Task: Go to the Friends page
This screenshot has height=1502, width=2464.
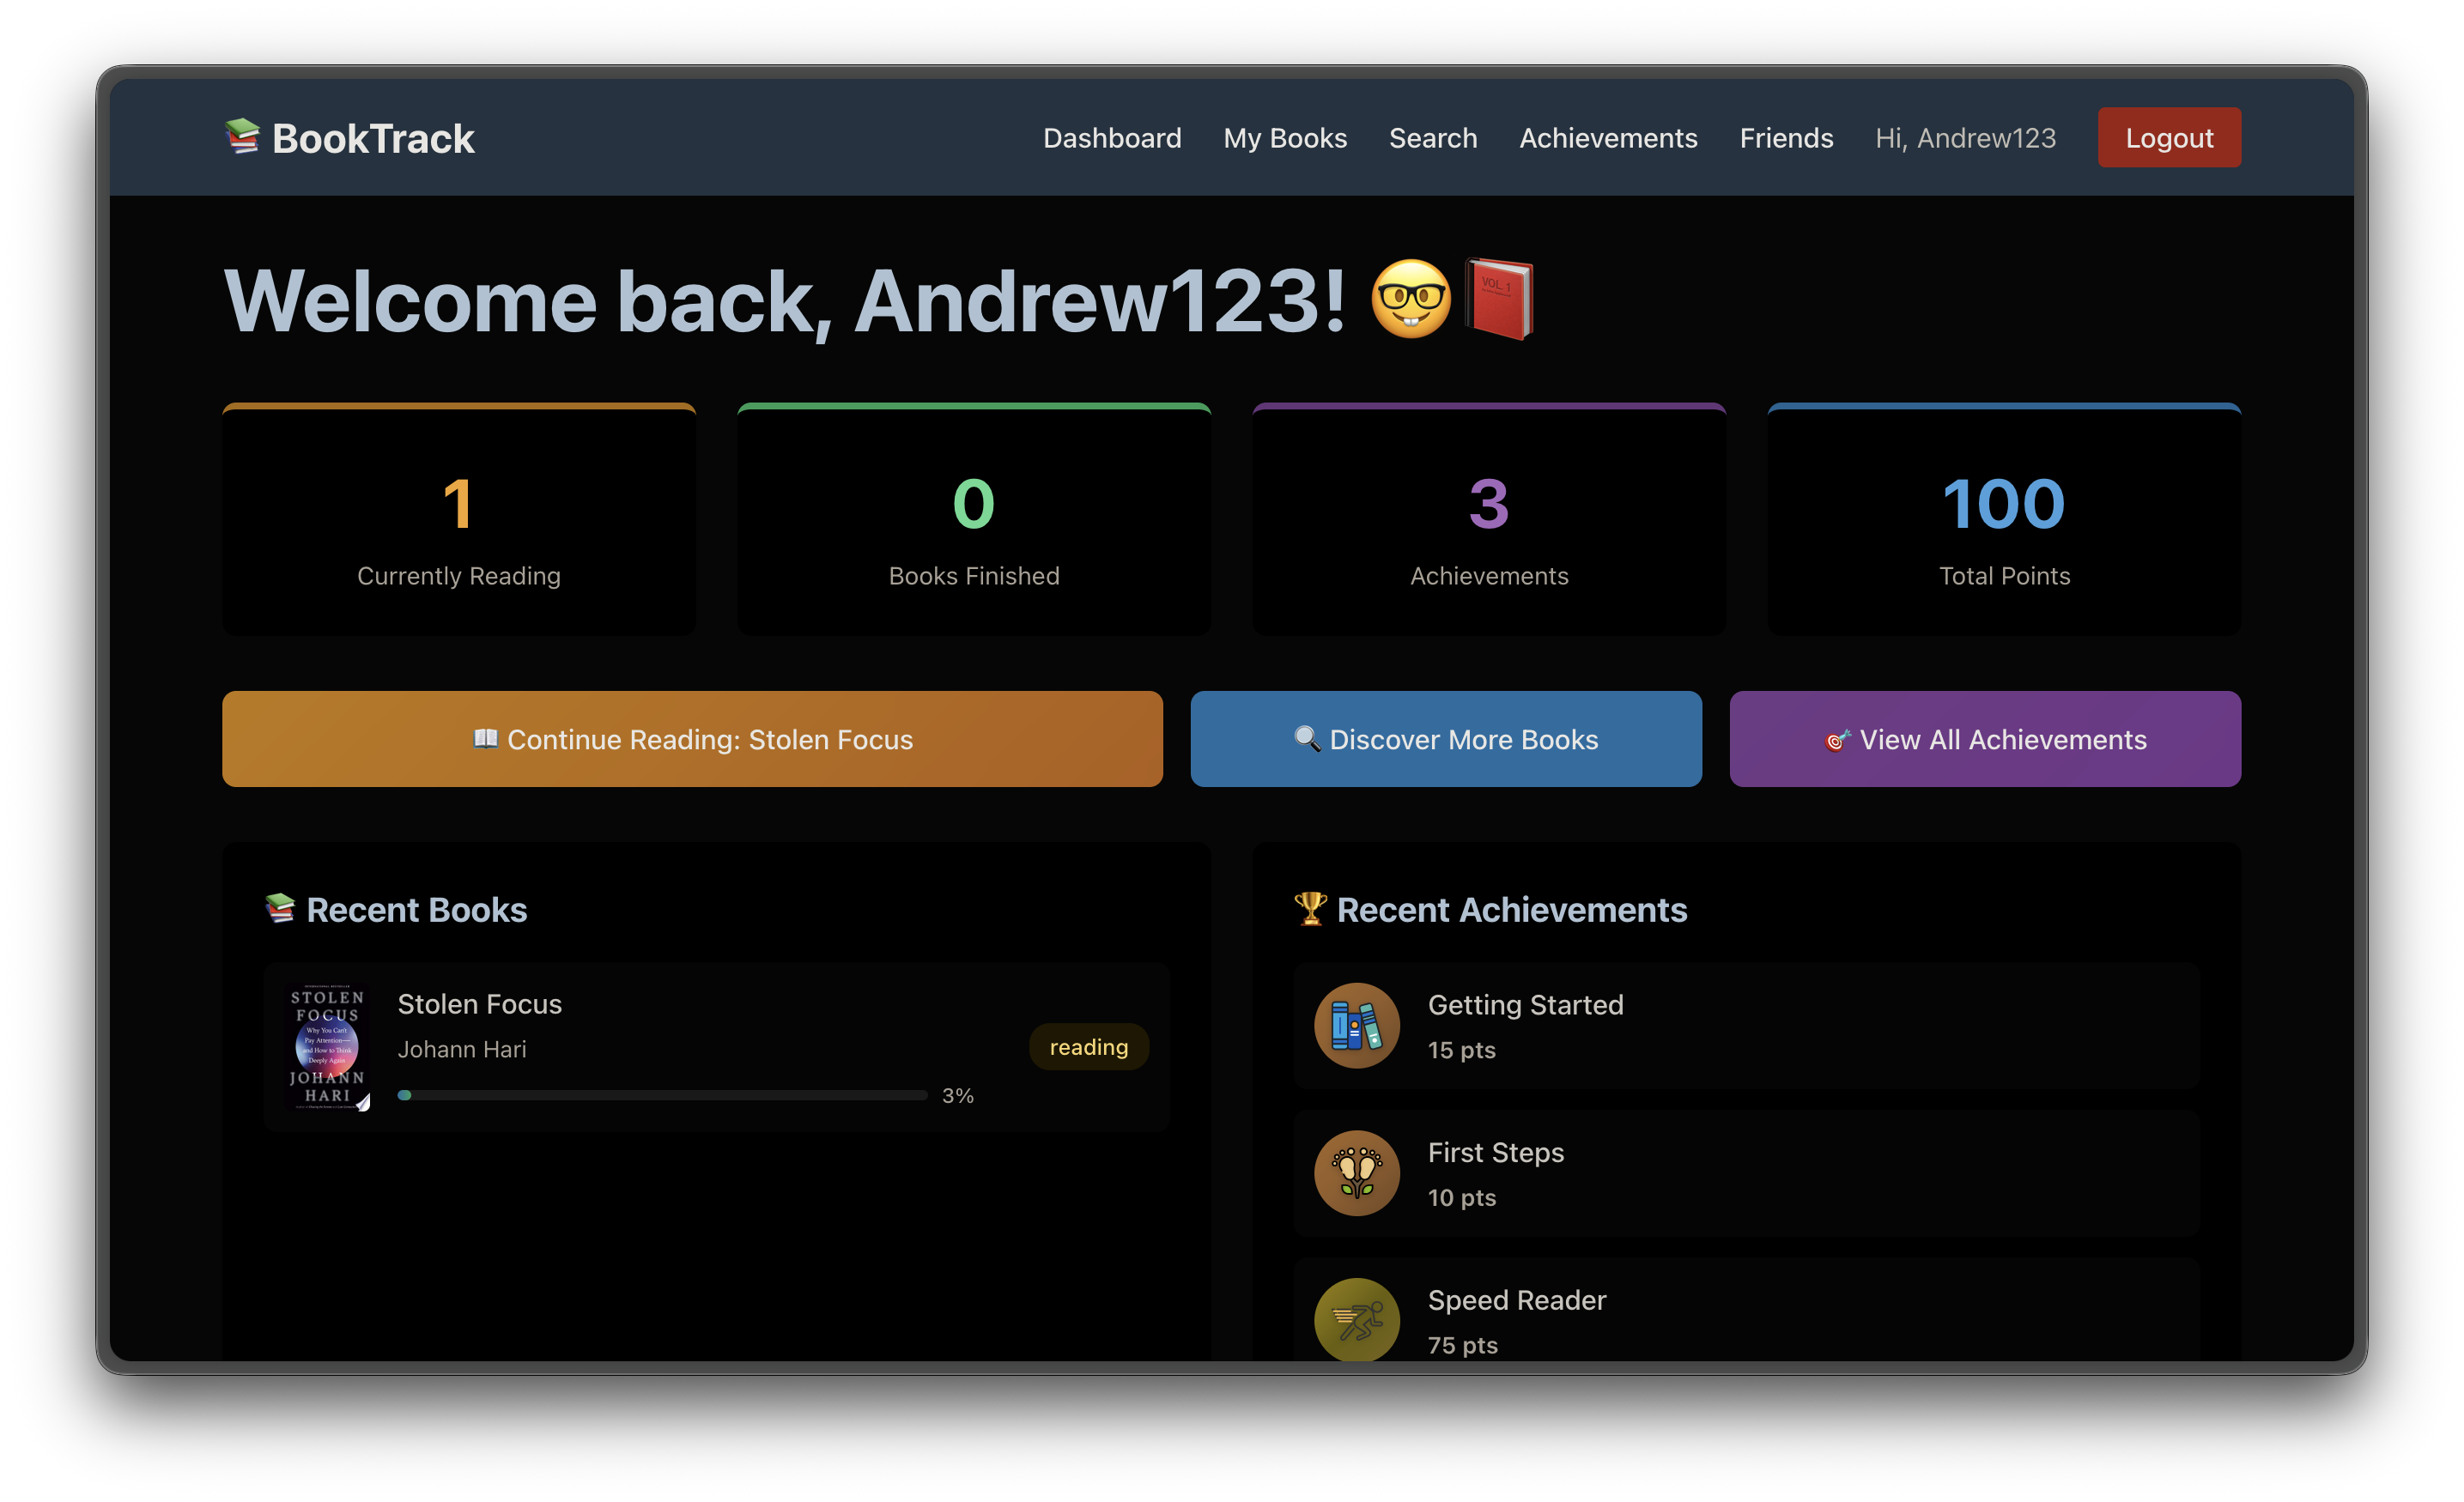Action: pos(1786,138)
